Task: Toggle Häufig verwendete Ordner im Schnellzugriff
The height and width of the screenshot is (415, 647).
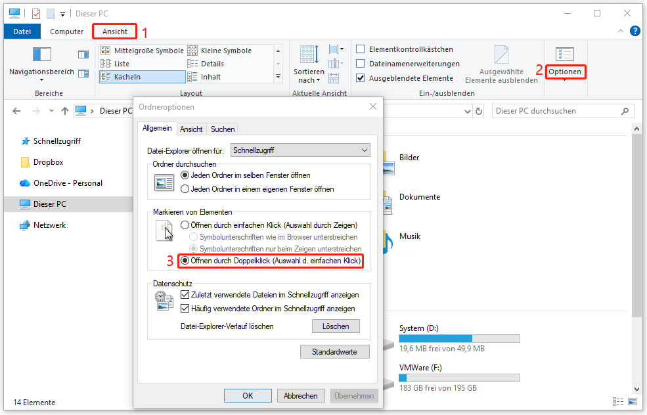Action: click(x=185, y=309)
